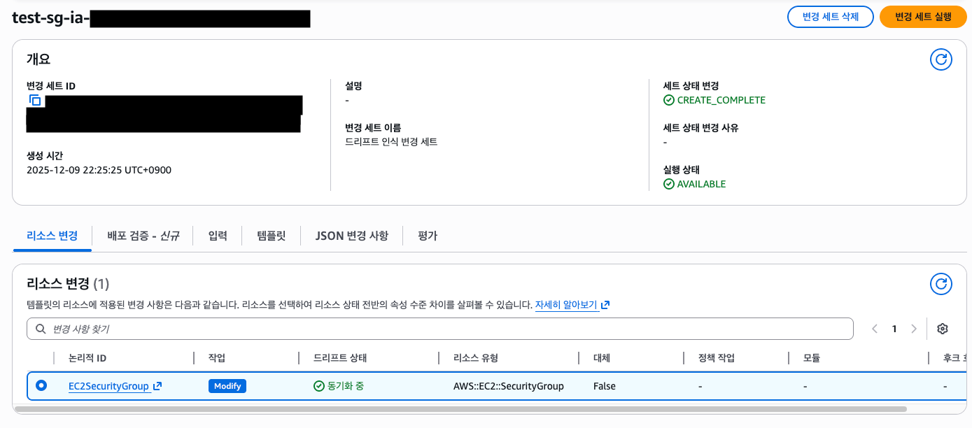Click the external link icon beside EC2SecurityGroup
This screenshot has width=972, height=428.
click(157, 386)
